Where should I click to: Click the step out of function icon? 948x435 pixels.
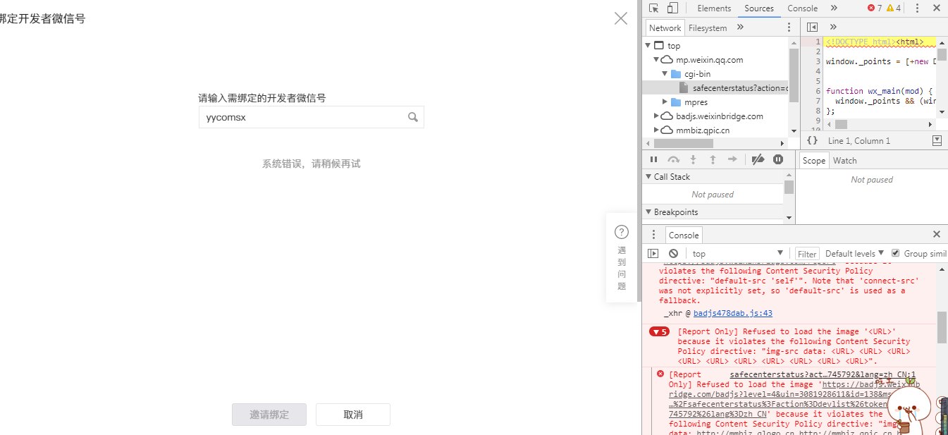pos(713,160)
